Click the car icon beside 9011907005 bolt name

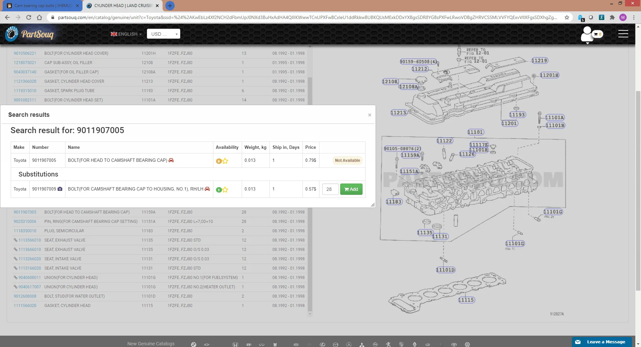pyautogui.click(x=171, y=160)
